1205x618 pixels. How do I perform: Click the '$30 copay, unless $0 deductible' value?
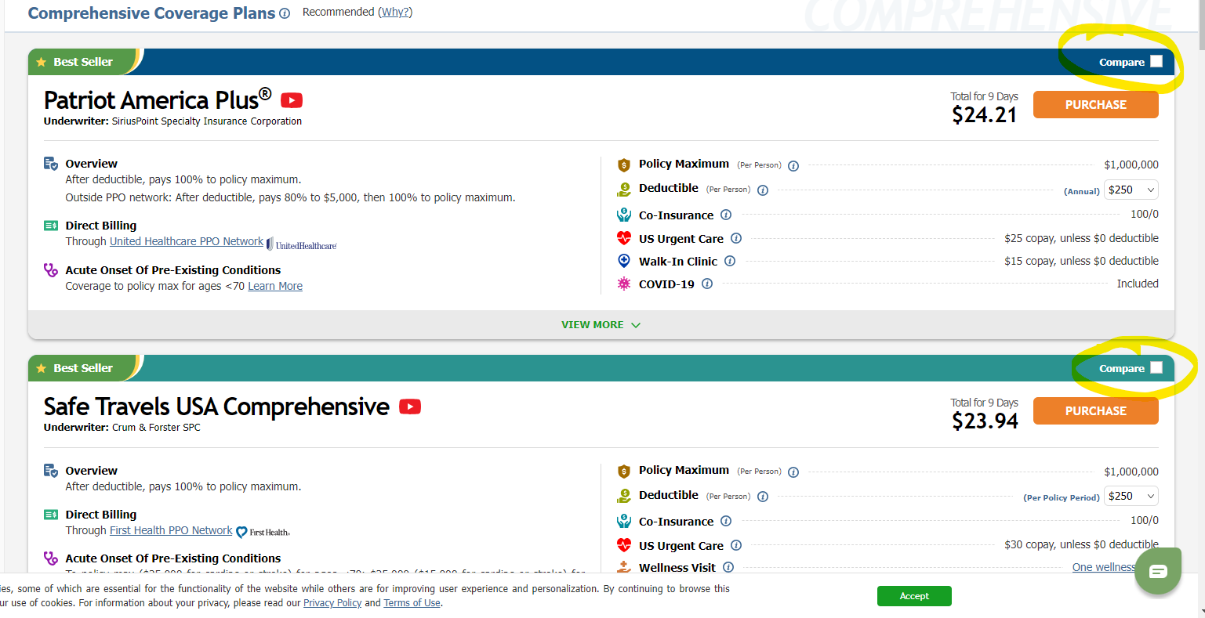tap(1081, 544)
